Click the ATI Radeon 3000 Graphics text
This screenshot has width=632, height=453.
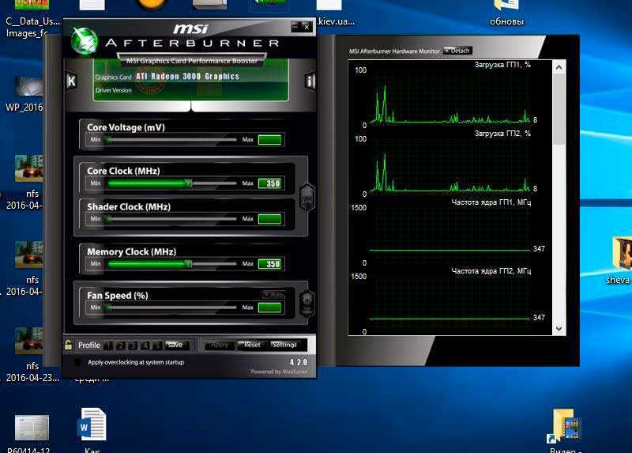pos(187,76)
